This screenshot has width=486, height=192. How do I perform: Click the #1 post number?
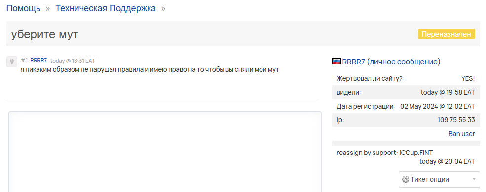coord(24,60)
